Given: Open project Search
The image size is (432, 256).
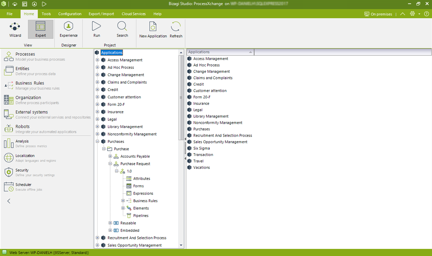Looking at the screenshot, I should pos(122,30).
